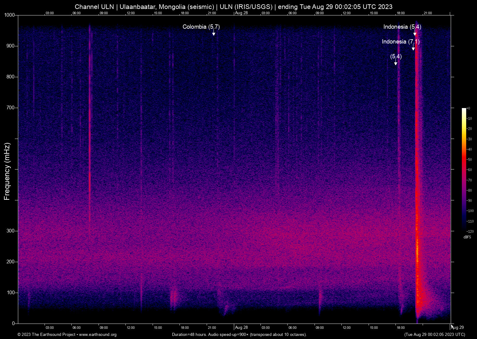
Task: Click the Tue Aug 29 00:02:05 2023 UTC timestamp in the footer
Action: pos(435,335)
